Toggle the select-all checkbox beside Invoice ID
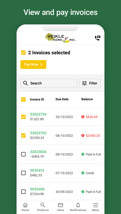Viewport: 121px width, 214px height. [x=23, y=100]
